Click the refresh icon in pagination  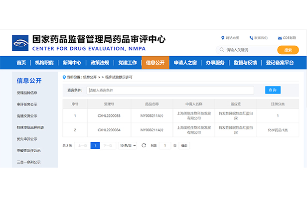144,145
